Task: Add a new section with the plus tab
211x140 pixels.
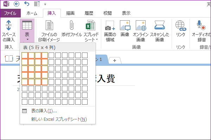Action: tap(115, 61)
